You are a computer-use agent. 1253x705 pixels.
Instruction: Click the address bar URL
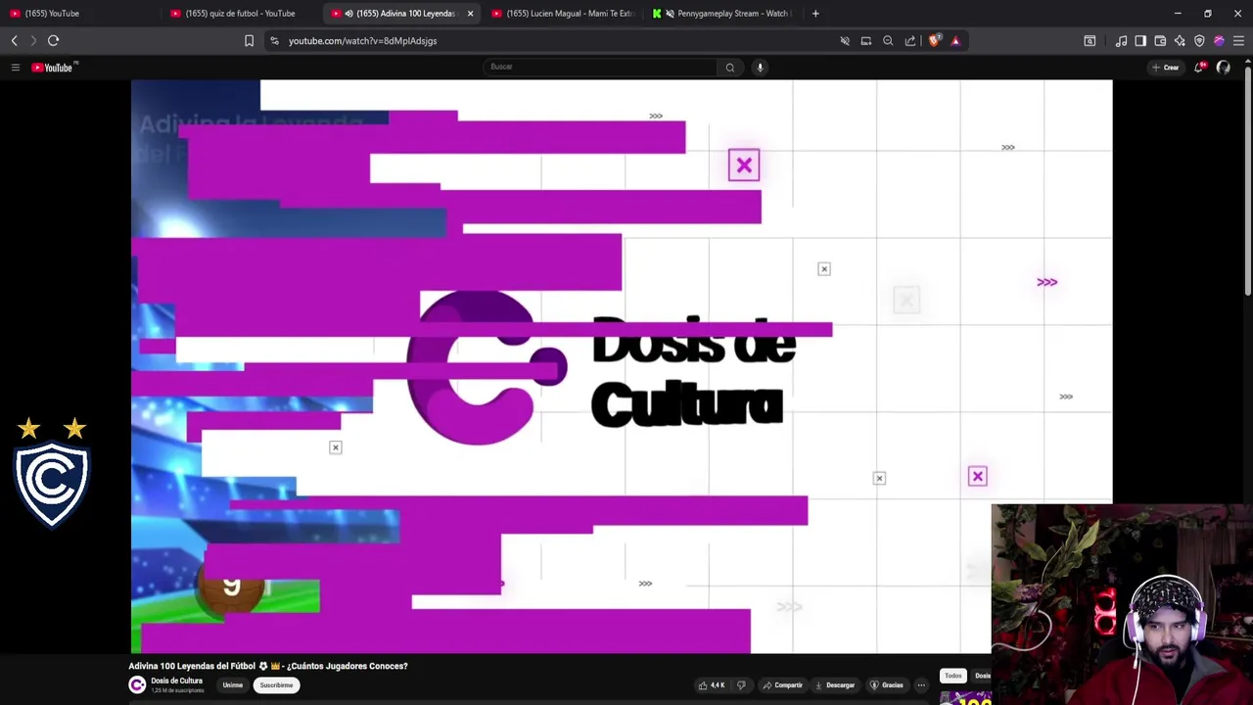tap(362, 41)
